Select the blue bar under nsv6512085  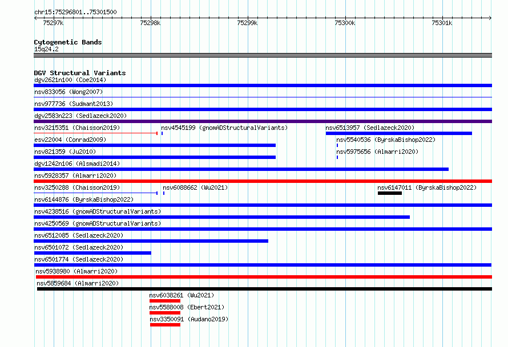coord(151,241)
